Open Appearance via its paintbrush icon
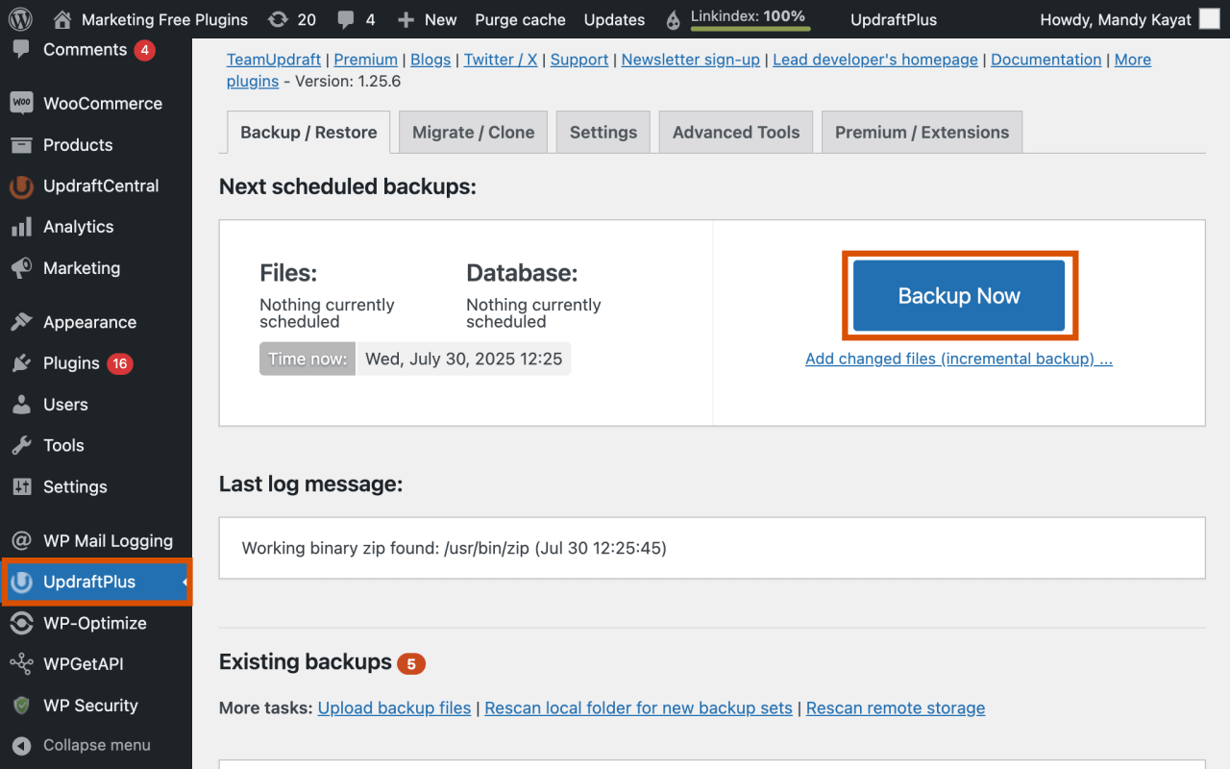1230x769 pixels. [21, 322]
